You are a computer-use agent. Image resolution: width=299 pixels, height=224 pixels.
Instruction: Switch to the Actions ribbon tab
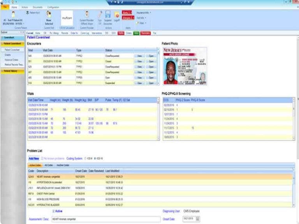point(25,7)
